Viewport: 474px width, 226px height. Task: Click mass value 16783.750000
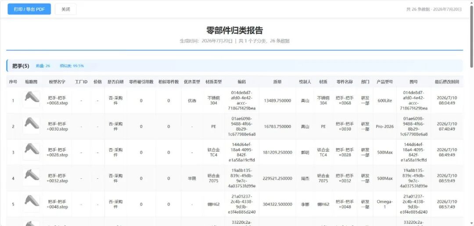pyautogui.click(x=277, y=126)
